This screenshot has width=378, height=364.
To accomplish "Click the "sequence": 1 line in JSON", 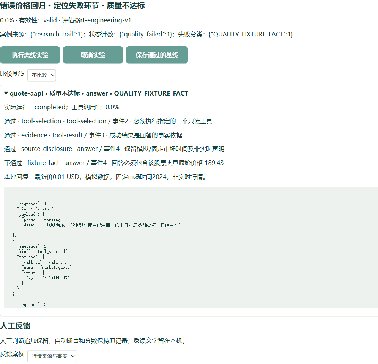I will 33,204.
